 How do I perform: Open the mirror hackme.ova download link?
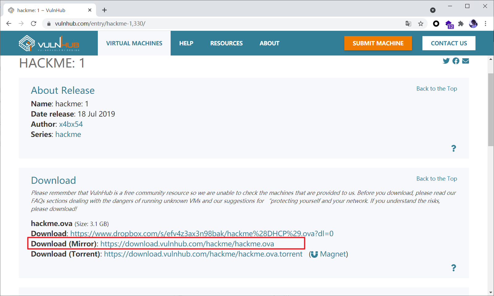coord(187,244)
